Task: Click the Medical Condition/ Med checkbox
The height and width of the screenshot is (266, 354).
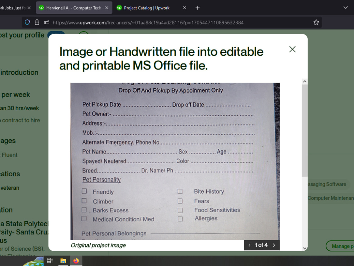Action: (84, 219)
